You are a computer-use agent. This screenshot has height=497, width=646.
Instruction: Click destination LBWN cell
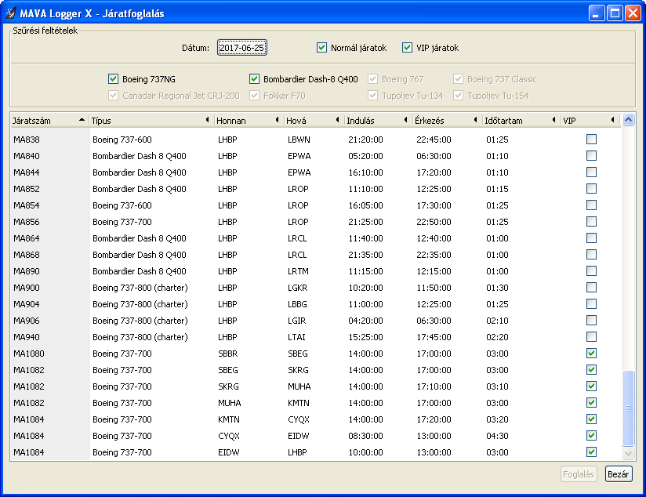[299, 140]
